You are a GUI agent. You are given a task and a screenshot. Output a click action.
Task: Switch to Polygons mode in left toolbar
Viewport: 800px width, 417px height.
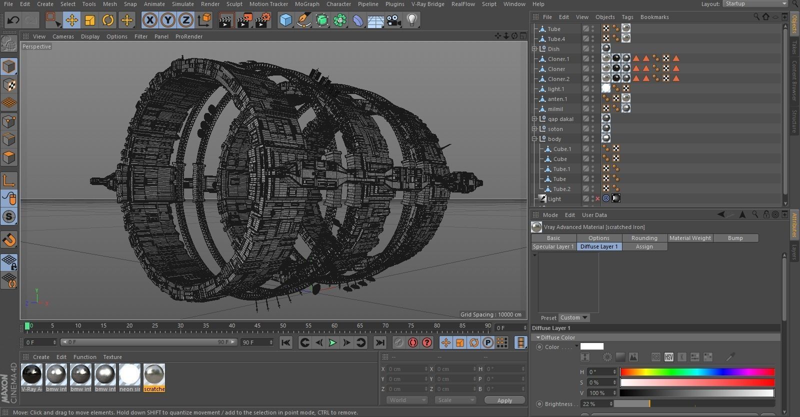tap(9, 157)
